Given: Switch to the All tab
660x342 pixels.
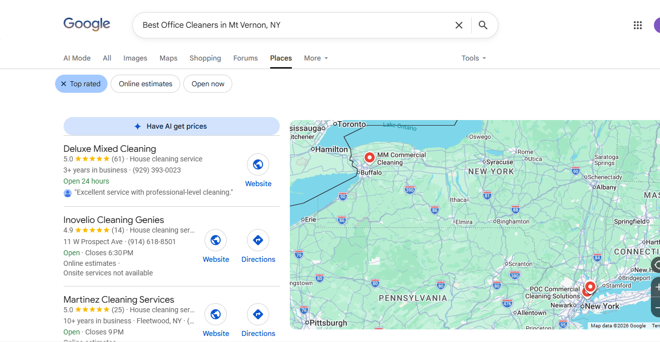Looking at the screenshot, I should [x=107, y=58].
